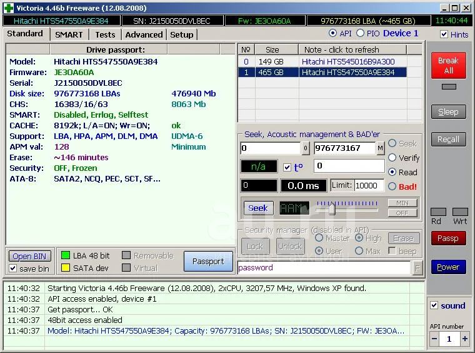Image resolution: width=475 pixels, height=353 pixels.
Task: Click the Device 1 label
Action: [401, 33]
